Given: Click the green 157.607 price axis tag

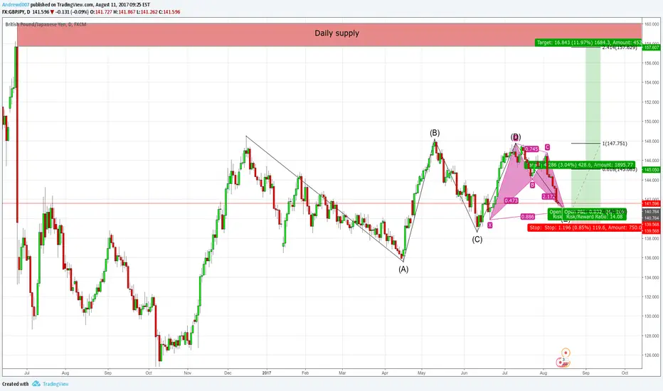Looking at the screenshot, I should (x=652, y=48).
